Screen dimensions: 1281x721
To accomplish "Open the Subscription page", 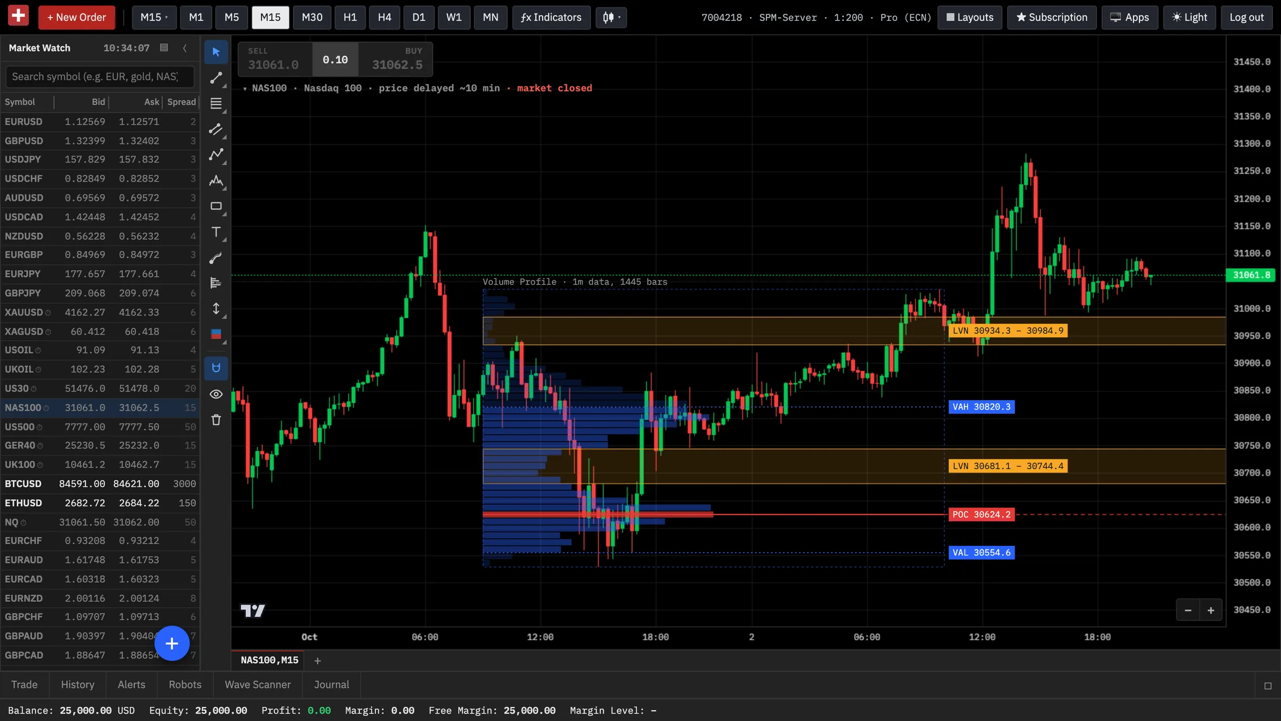I will tap(1051, 17).
